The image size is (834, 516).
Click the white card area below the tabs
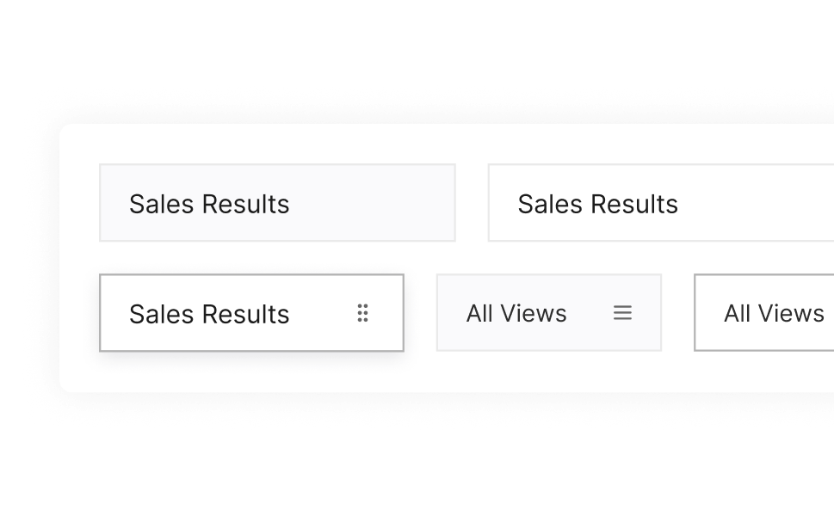430,372
